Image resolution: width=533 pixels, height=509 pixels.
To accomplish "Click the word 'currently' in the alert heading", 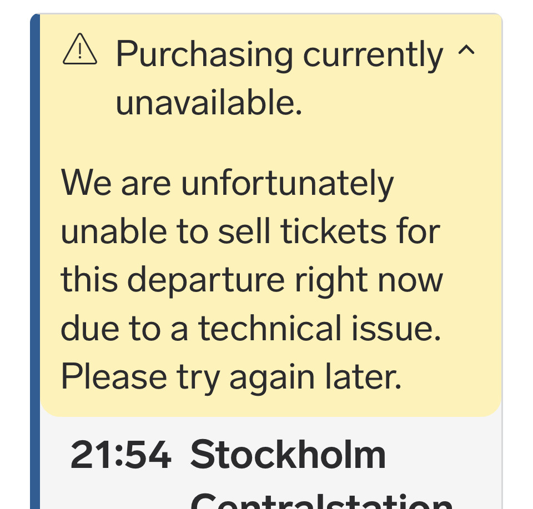I will coord(373,55).
